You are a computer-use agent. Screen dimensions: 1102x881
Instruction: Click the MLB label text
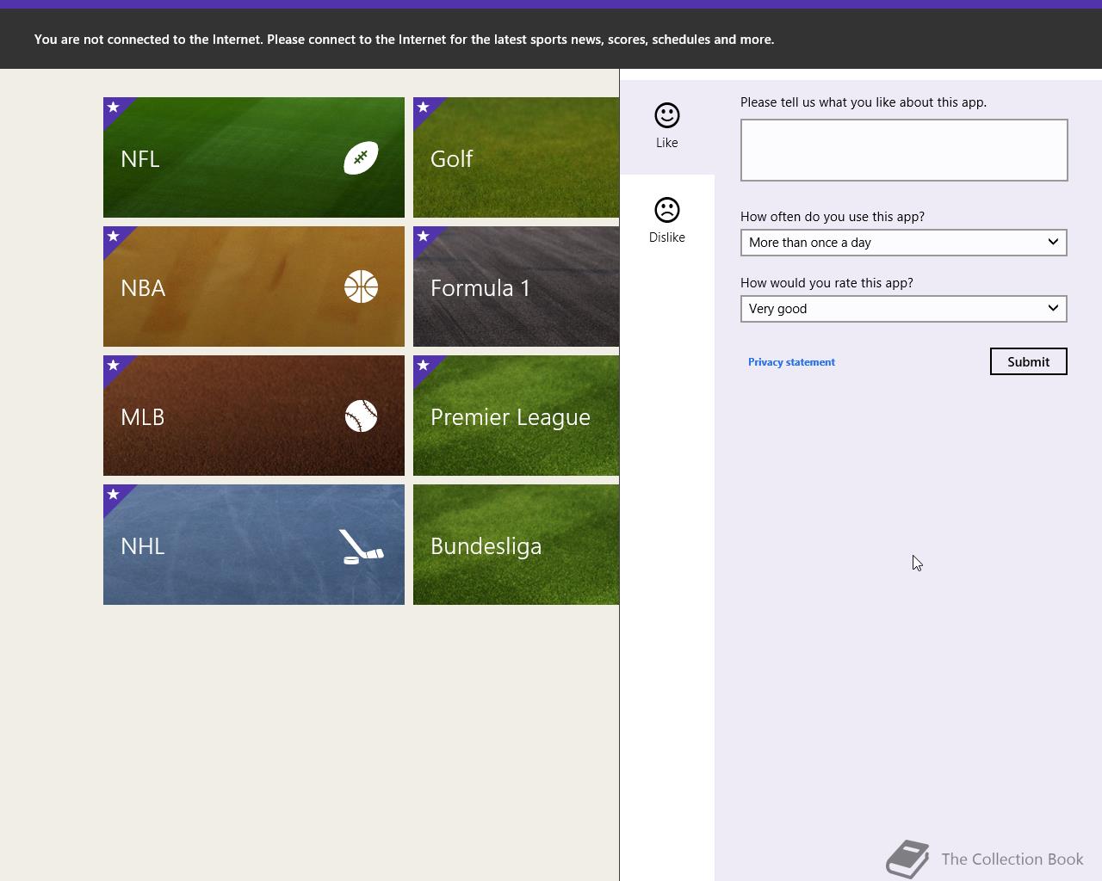[x=143, y=417]
